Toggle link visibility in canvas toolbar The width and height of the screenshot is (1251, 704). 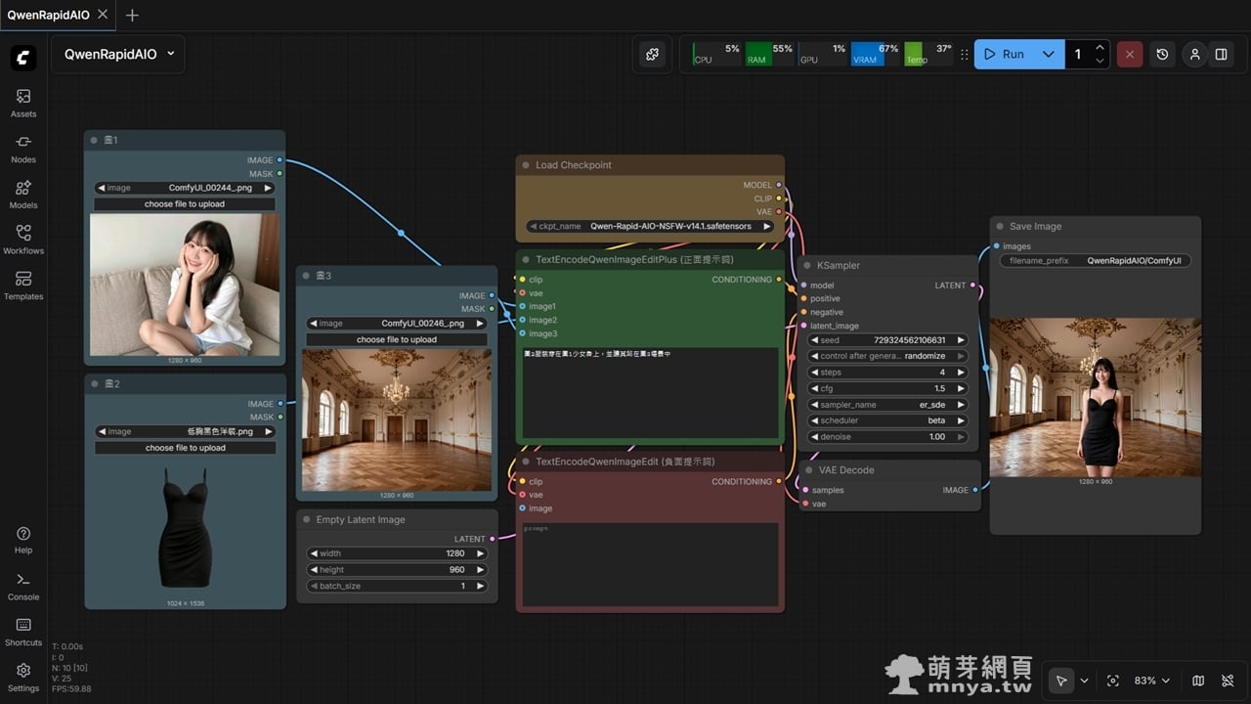point(1229,681)
